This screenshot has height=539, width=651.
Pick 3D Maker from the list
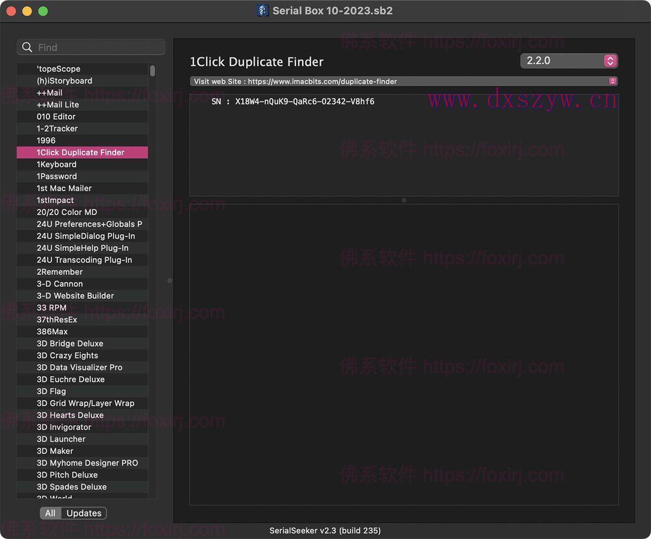82,451
